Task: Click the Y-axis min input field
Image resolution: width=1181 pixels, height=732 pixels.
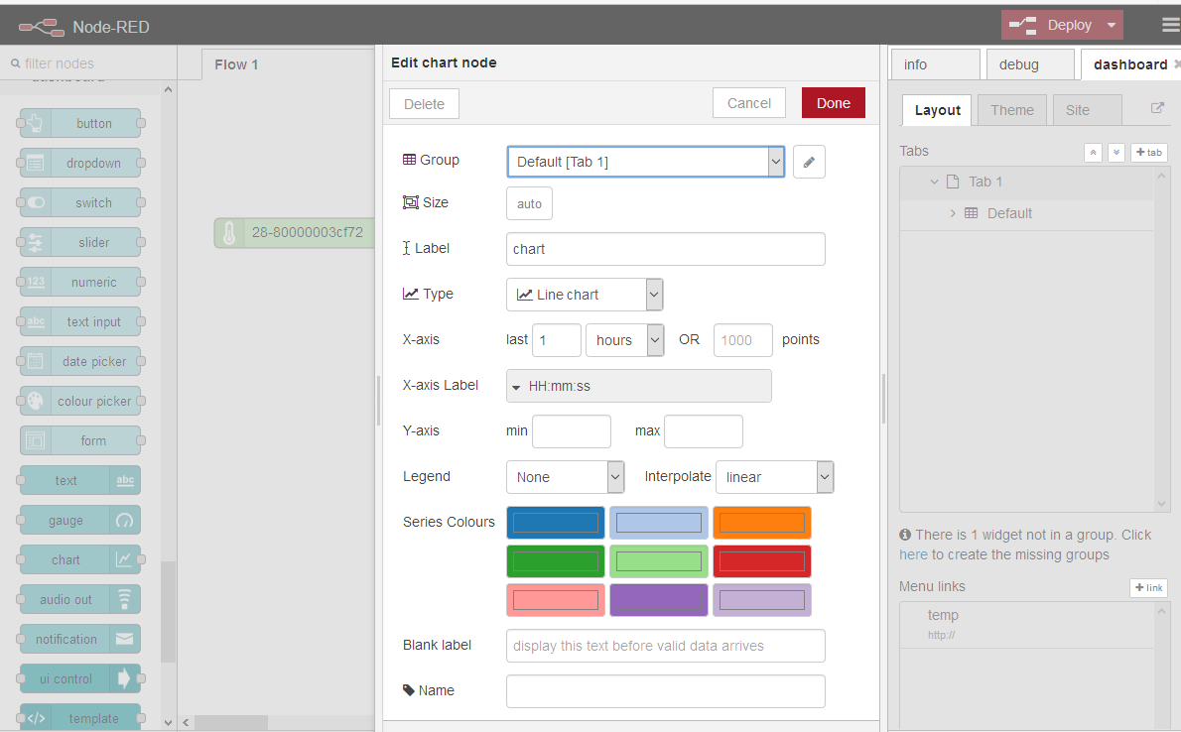Action: click(x=572, y=431)
